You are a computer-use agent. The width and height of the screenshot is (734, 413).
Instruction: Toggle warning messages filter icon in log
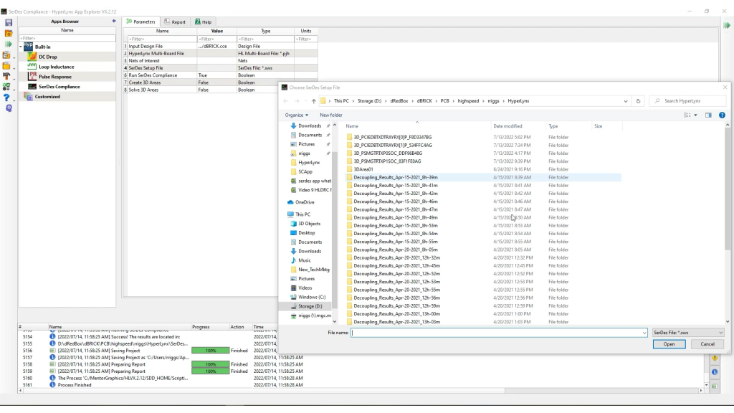click(x=715, y=358)
